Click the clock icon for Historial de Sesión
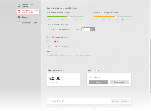The height and width of the screenshot is (111, 151). (x=19, y=23)
